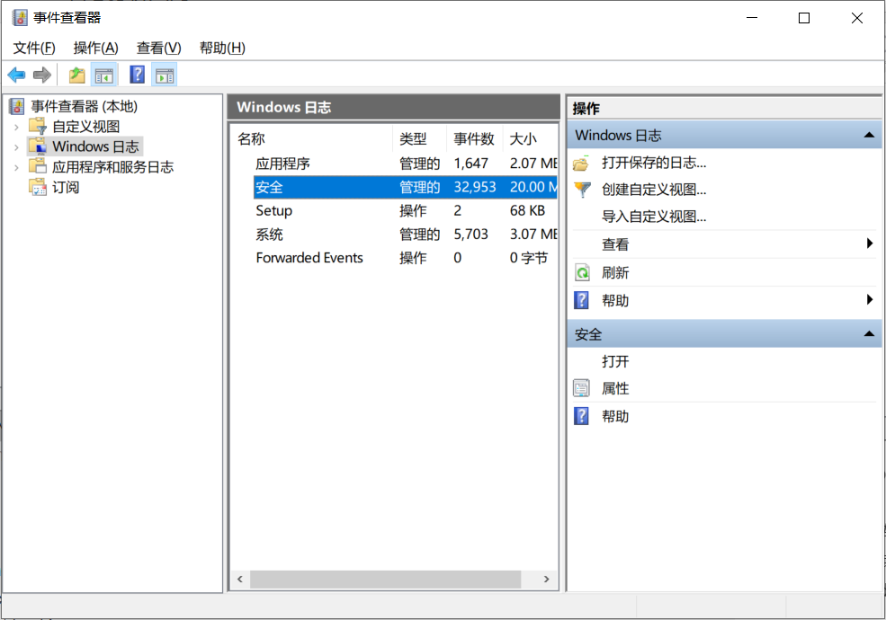Select the 安全 log row
Viewport: 886px width, 620px height.
(x=405, y=187)
